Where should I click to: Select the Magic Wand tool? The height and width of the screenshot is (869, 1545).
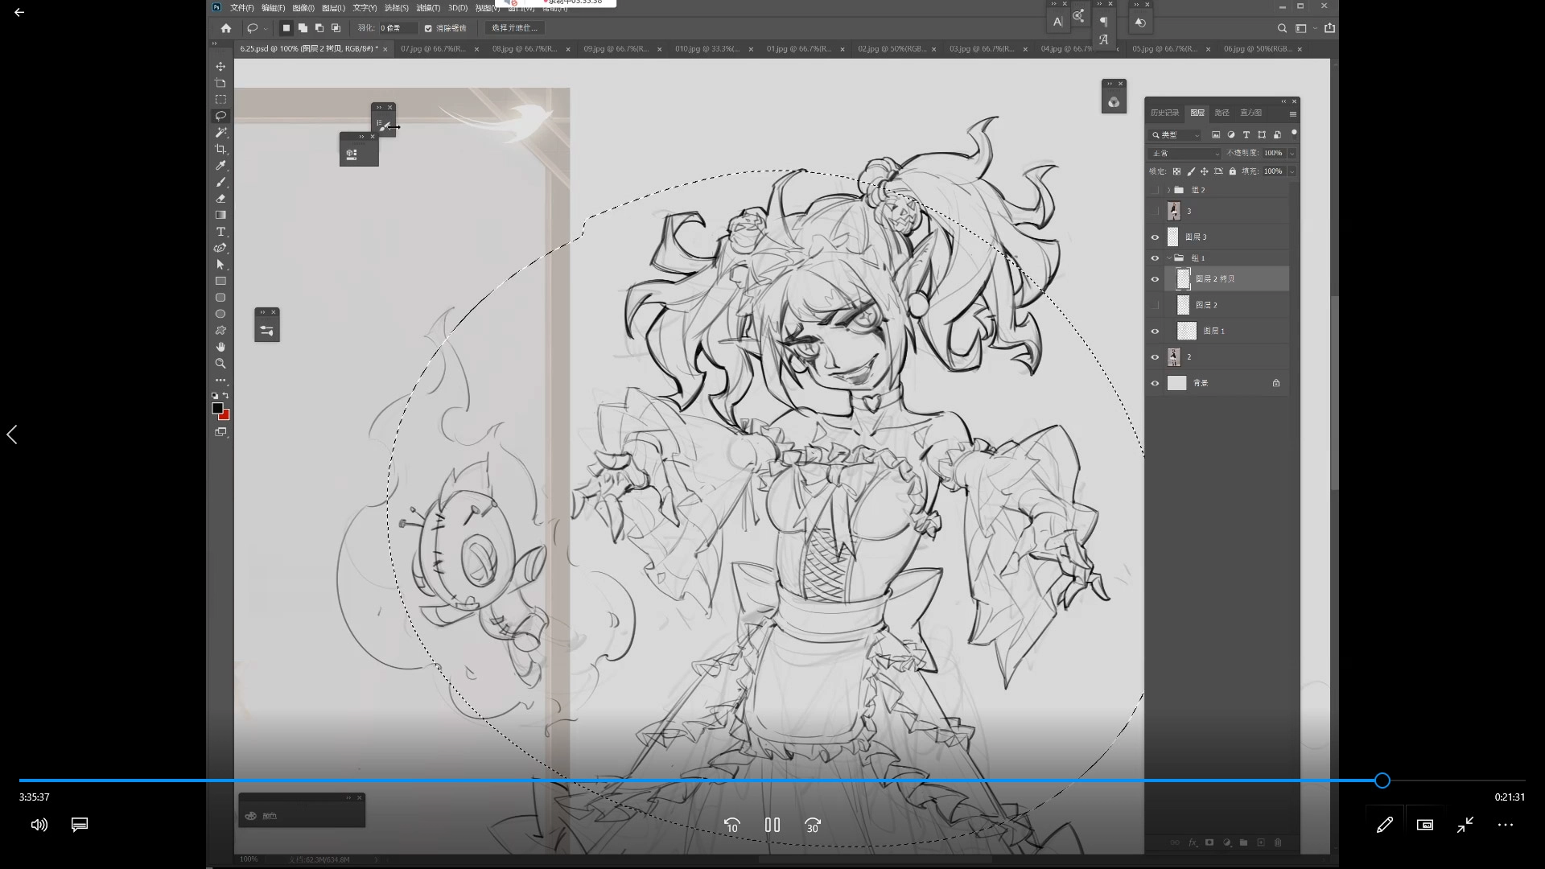coord(220,132)
